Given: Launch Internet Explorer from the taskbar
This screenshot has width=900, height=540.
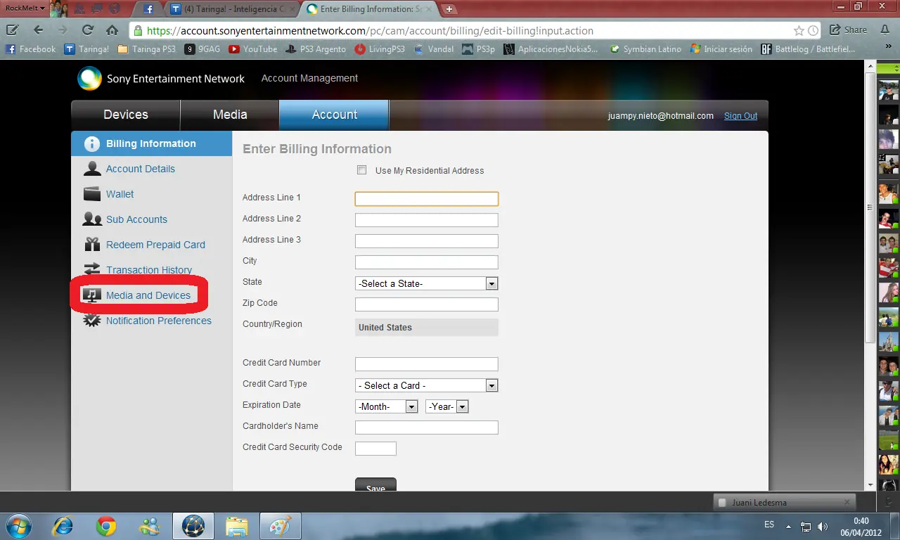Looking at the screenshot, I should [x=63, y=526].
